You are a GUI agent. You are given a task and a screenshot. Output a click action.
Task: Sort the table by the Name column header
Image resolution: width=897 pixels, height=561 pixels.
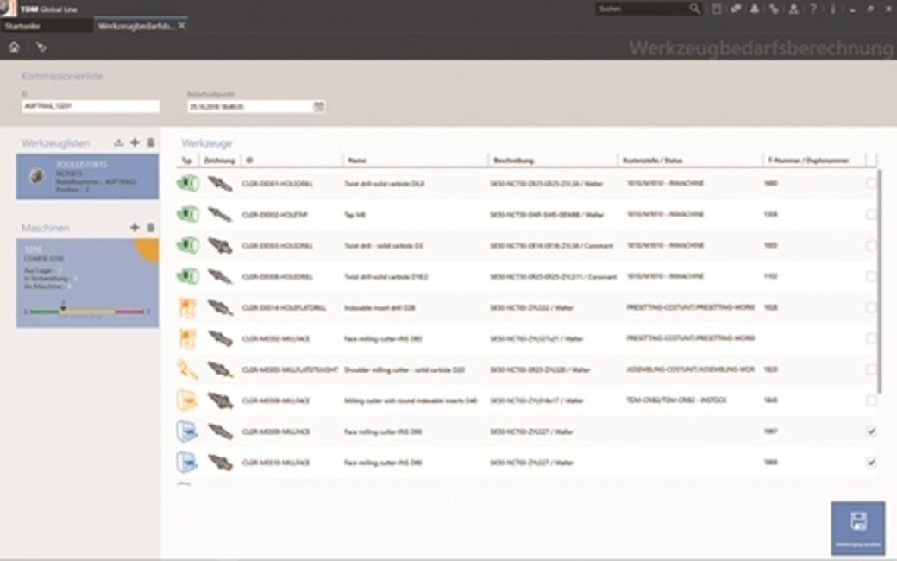pos(358,161)
